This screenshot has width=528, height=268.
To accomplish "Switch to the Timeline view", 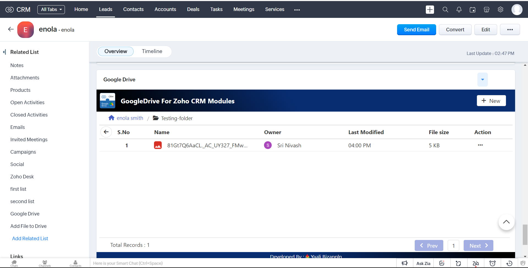I will (152, 51).
